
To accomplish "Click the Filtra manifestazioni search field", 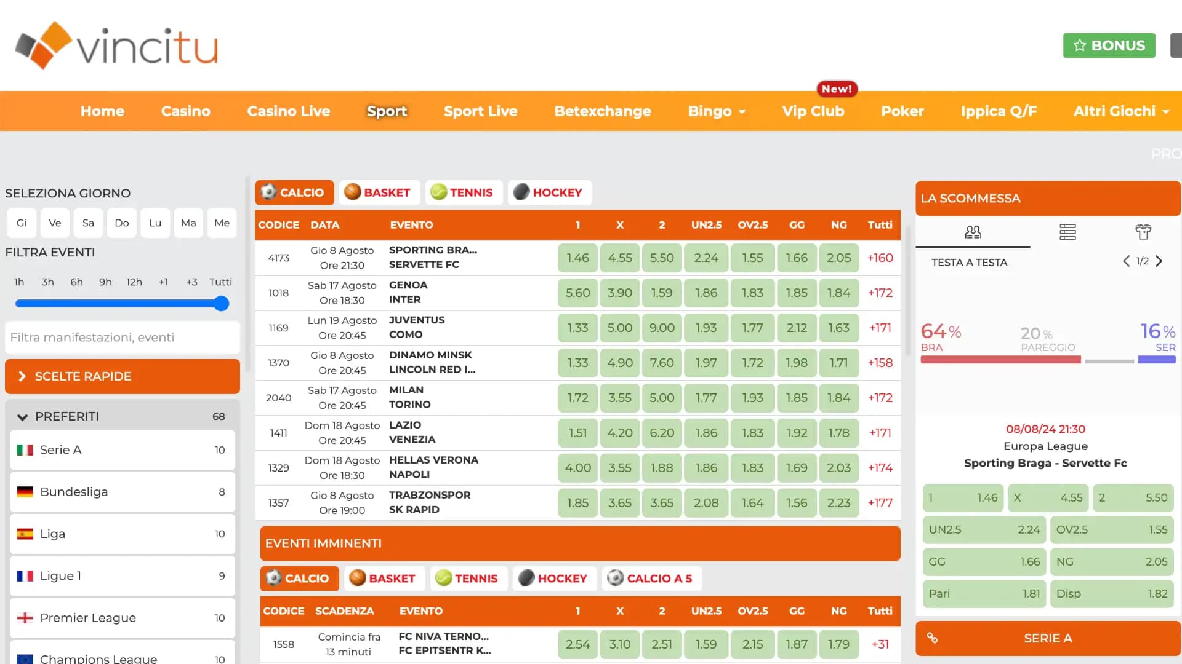I will tap(122, 337).
